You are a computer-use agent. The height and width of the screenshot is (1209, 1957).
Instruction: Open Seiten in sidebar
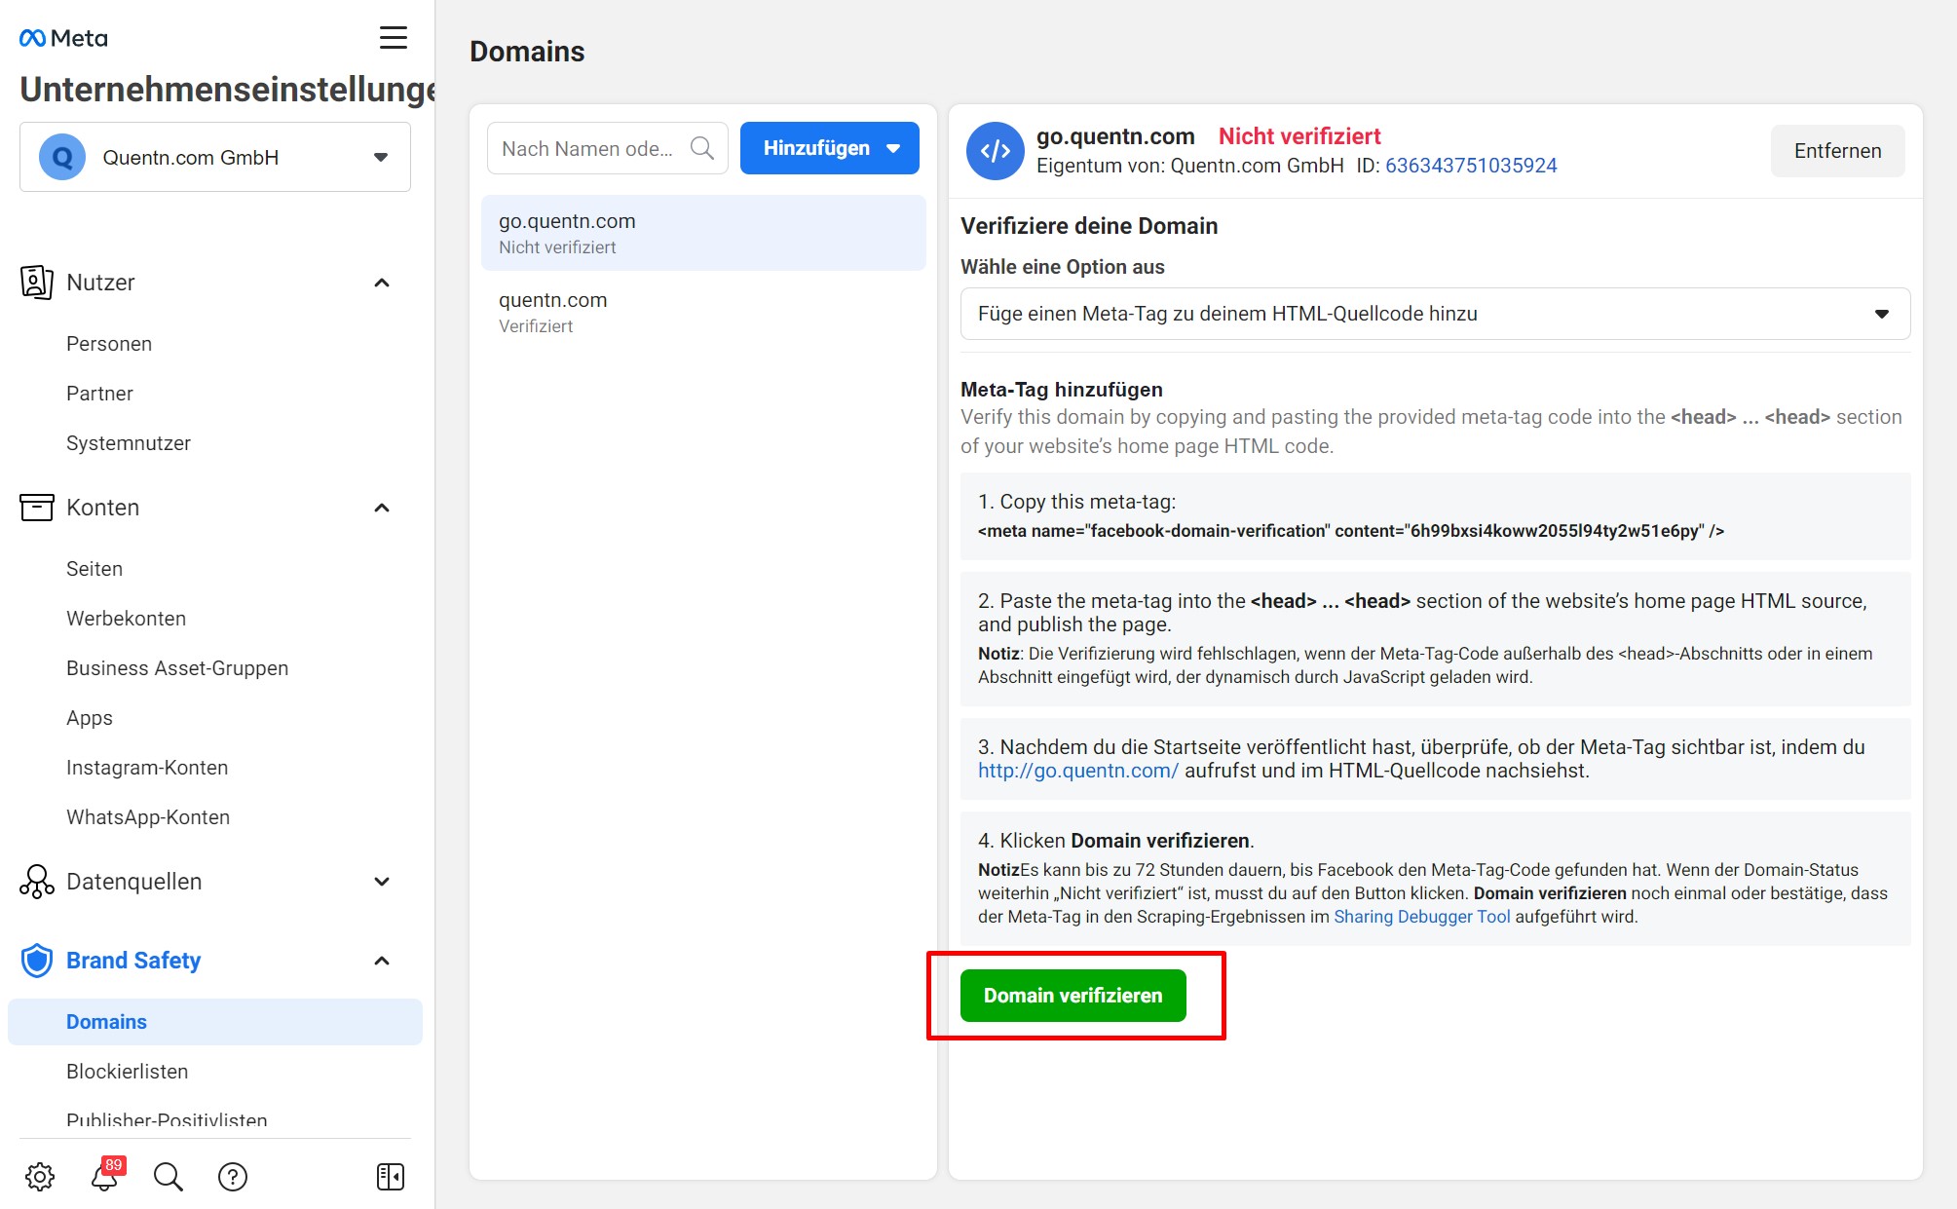coord(94,569)
